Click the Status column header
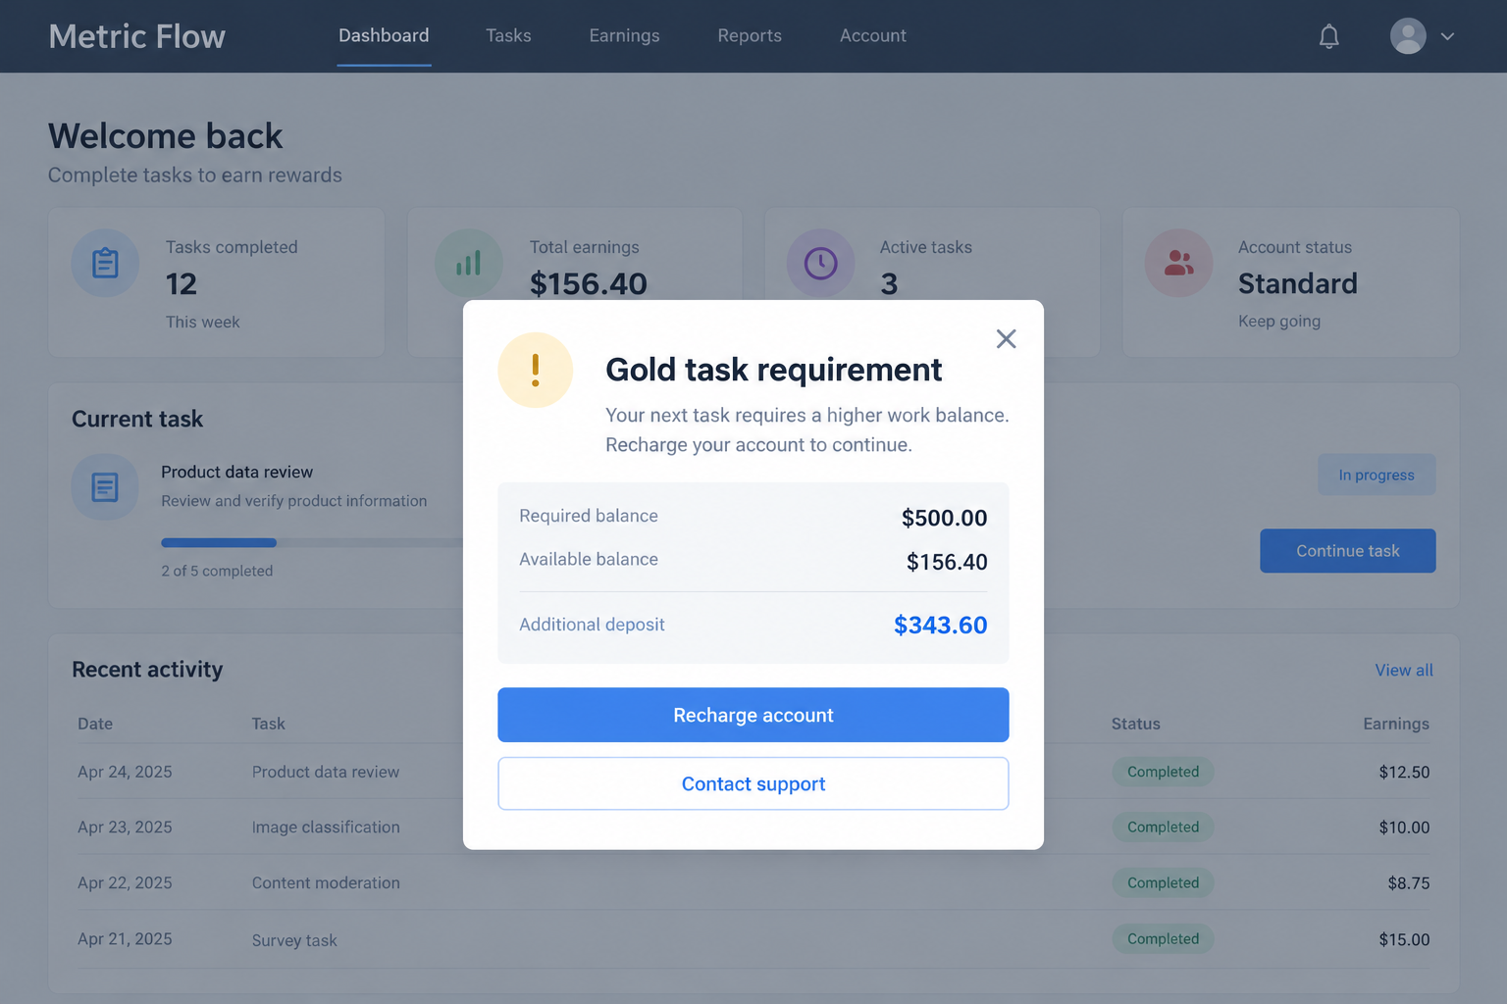 [x=1135, y=724]
